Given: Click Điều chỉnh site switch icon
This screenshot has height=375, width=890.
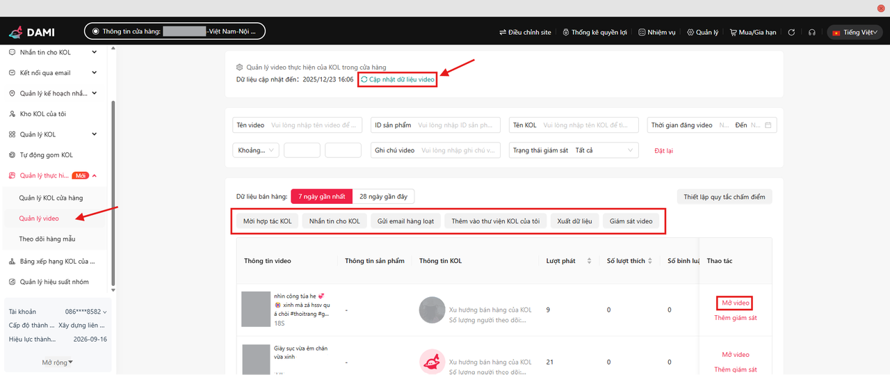Looking at the screenshot, I should click(x=503, y=32).
